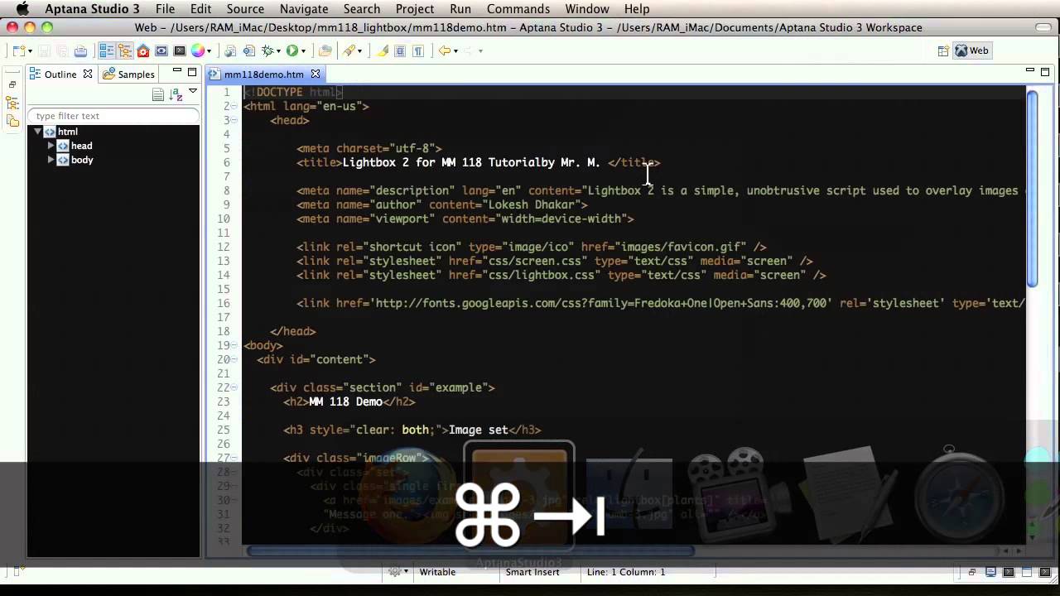Screen dimensions: 1060x596
Task: Open the Back history dropdown arrow
Action: tap(455, 51)
